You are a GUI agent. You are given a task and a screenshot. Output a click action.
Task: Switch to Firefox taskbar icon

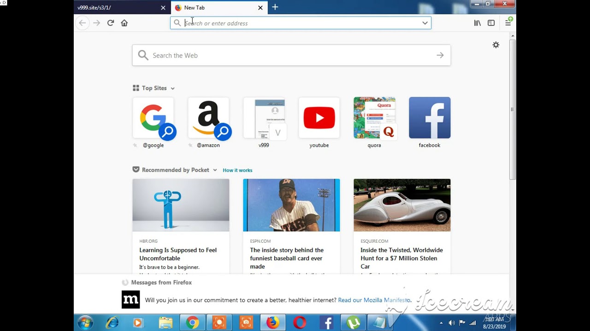(273, 323)
